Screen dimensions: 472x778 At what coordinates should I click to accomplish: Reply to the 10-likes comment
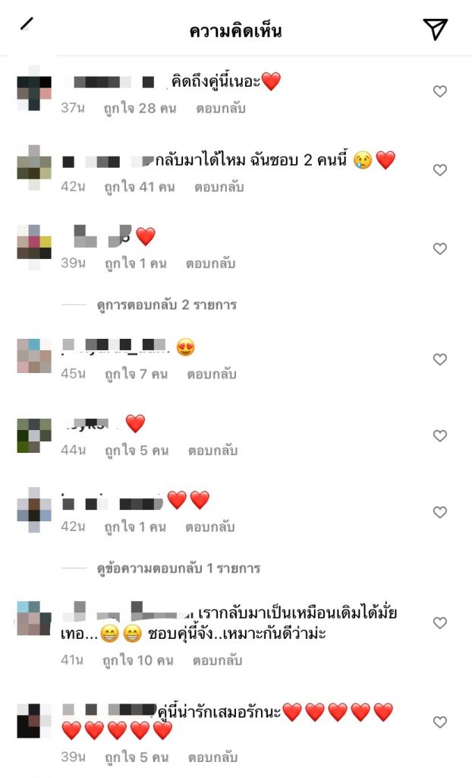point(217,660)
